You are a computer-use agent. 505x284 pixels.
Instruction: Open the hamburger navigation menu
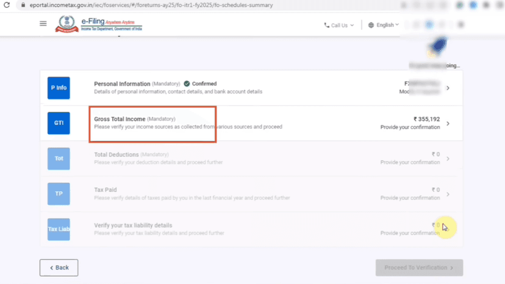tap(43, 24)
